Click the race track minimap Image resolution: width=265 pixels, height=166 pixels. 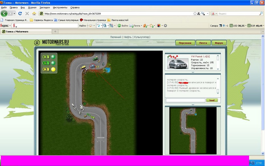tap(193, 131)
